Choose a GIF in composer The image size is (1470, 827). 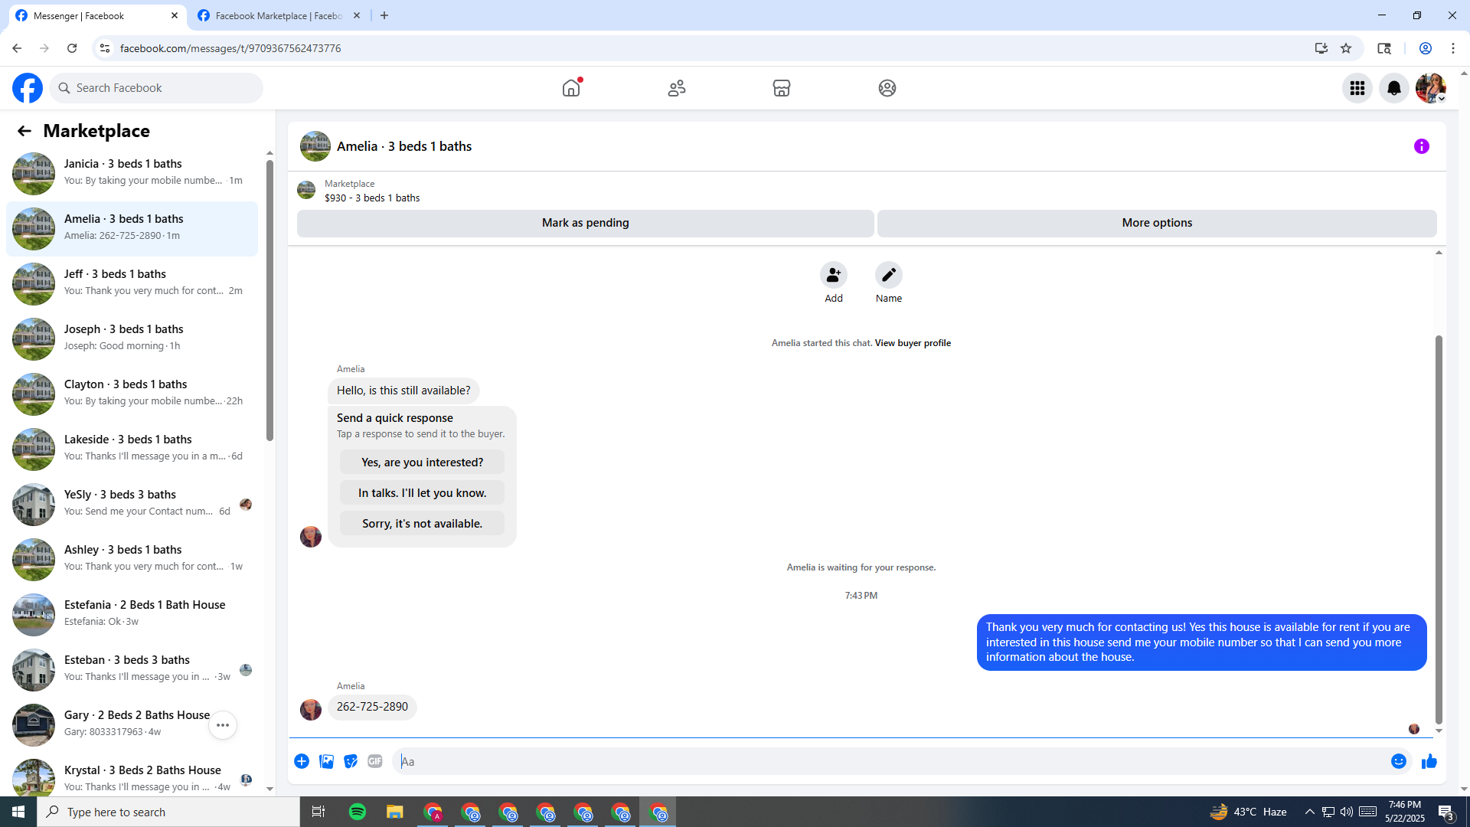coord(375,761)
